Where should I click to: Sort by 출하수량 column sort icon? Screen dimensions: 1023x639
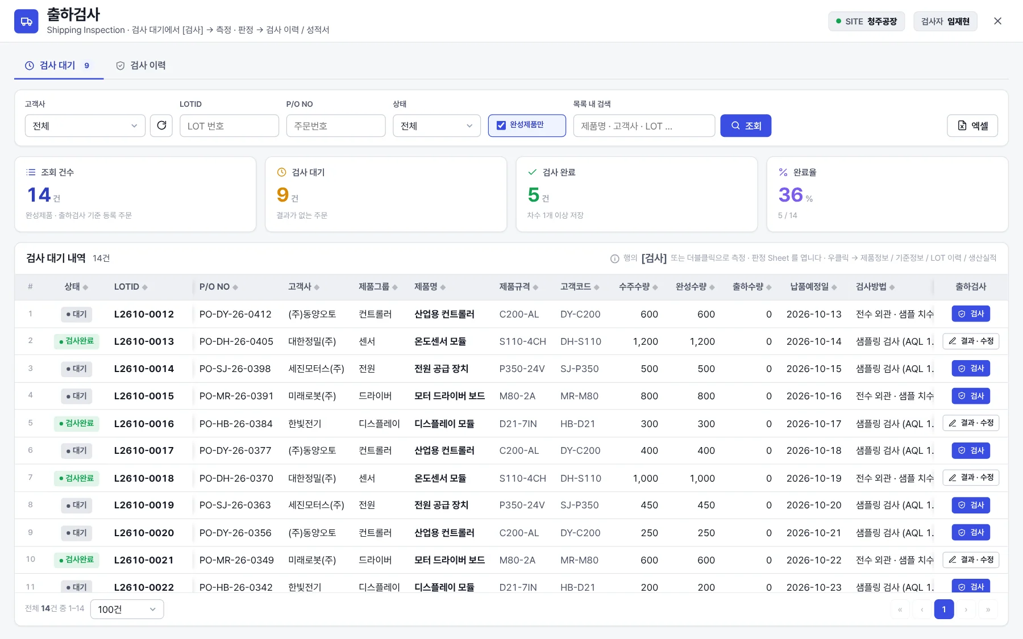[x=769, y=287]
